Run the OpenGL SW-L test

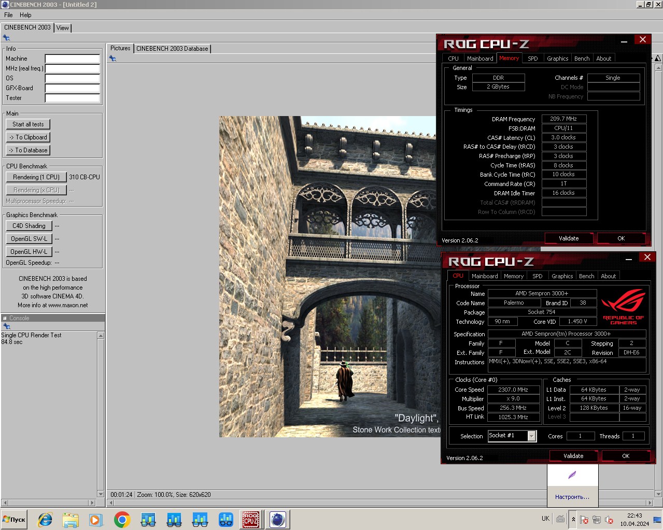(29, 239)
